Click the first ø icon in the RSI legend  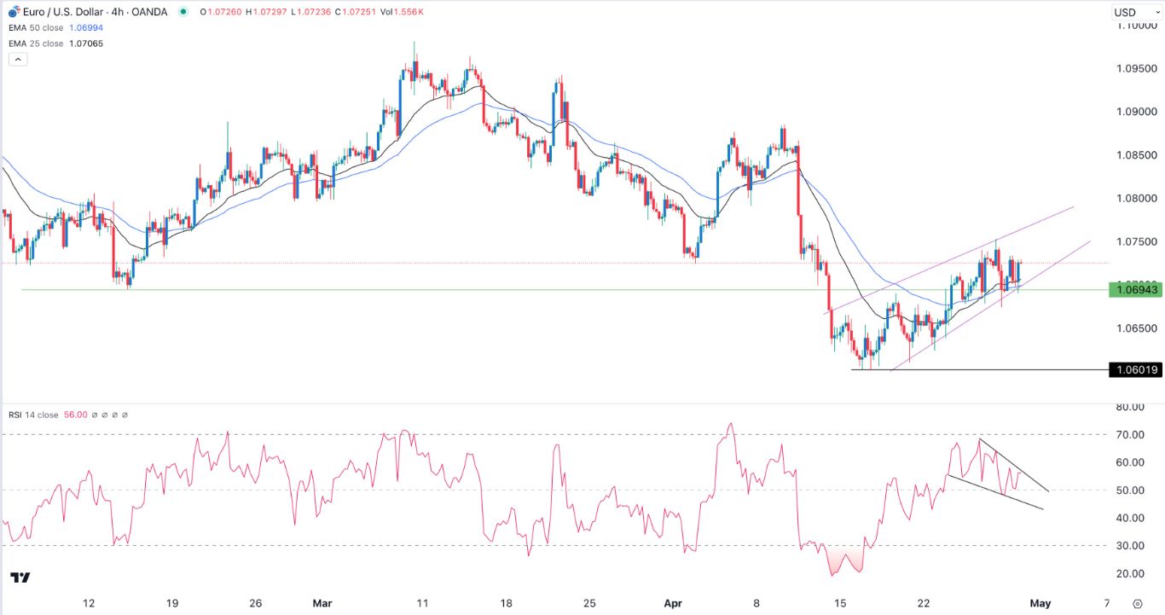click(x=95, y=415)
